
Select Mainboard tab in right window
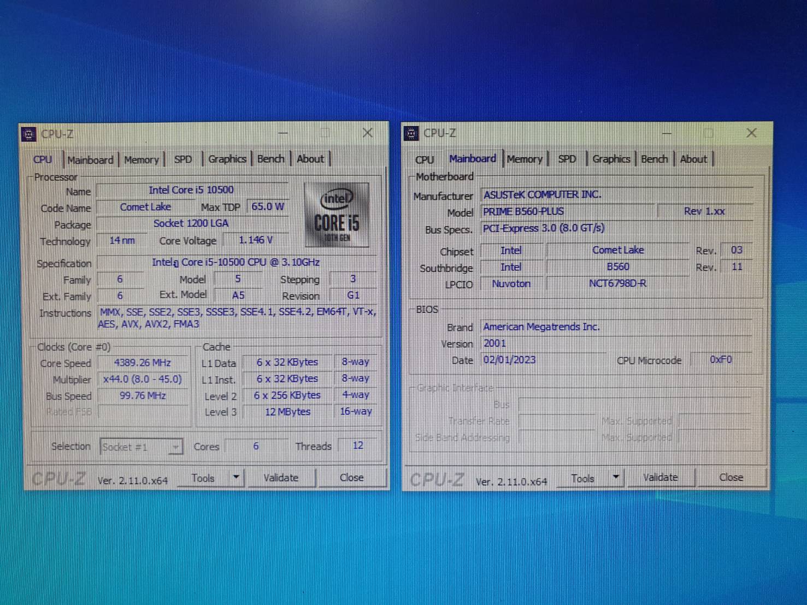tap(473, 158)
